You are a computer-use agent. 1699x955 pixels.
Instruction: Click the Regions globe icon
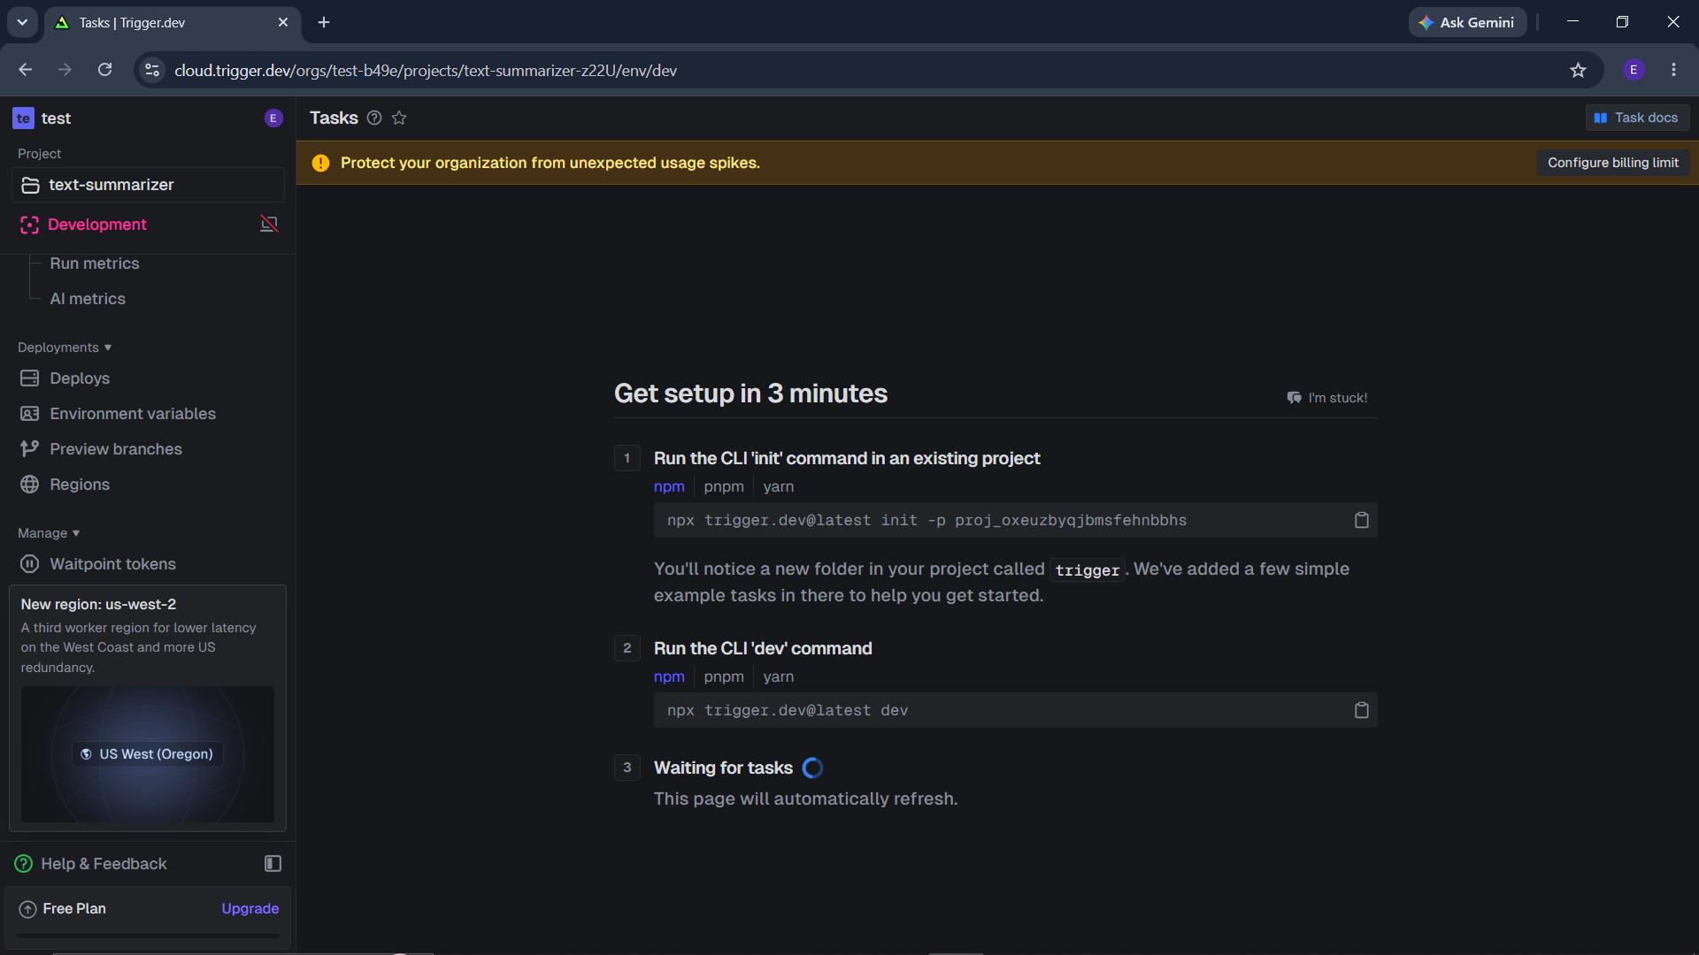pos(29,485)
